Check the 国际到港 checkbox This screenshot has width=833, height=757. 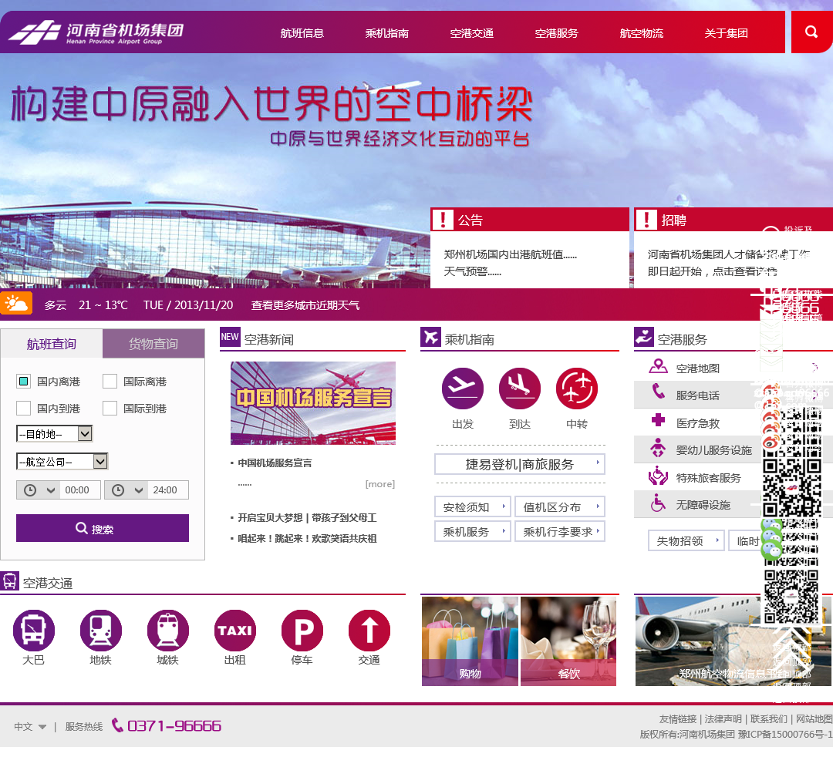tap(110, 409)
